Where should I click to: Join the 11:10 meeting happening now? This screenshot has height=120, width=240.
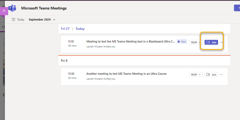(211, 42)
